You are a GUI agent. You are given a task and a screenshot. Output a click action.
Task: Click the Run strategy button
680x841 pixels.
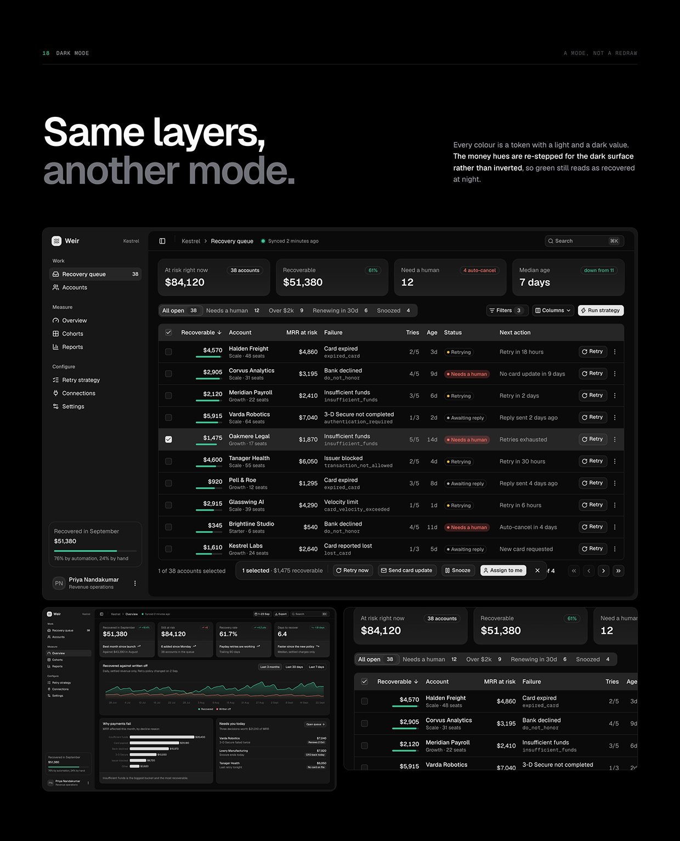point(600,311)
